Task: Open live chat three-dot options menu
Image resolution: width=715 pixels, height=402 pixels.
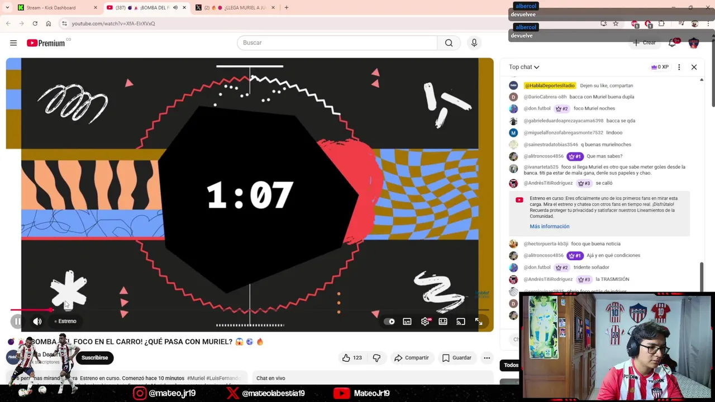Action: tap(679, 67)
